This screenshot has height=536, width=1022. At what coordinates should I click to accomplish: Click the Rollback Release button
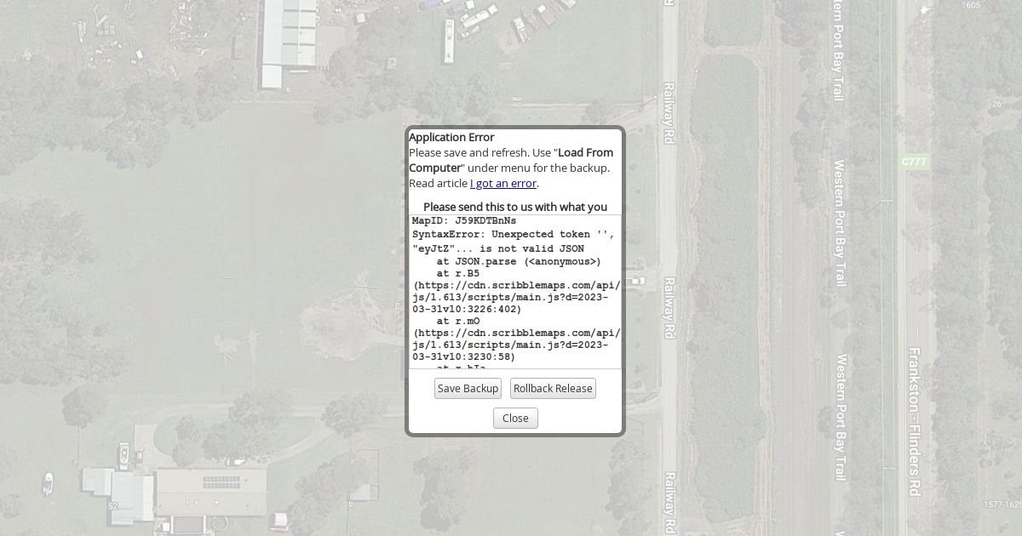click(553, 388)
